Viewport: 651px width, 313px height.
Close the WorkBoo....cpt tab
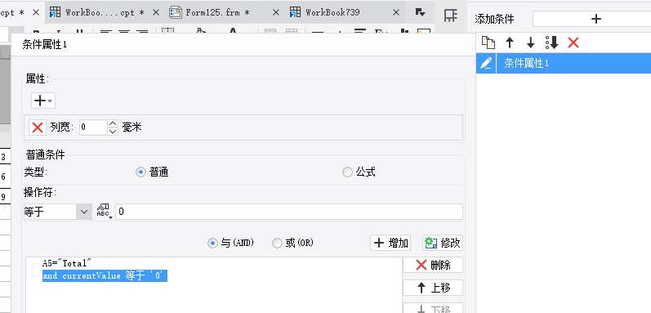coord(156,12)
